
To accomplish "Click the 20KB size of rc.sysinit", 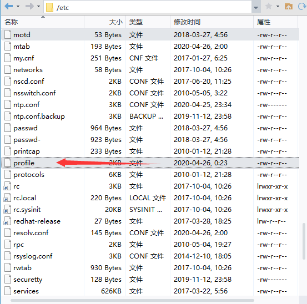I will click(x=113, y=209).
